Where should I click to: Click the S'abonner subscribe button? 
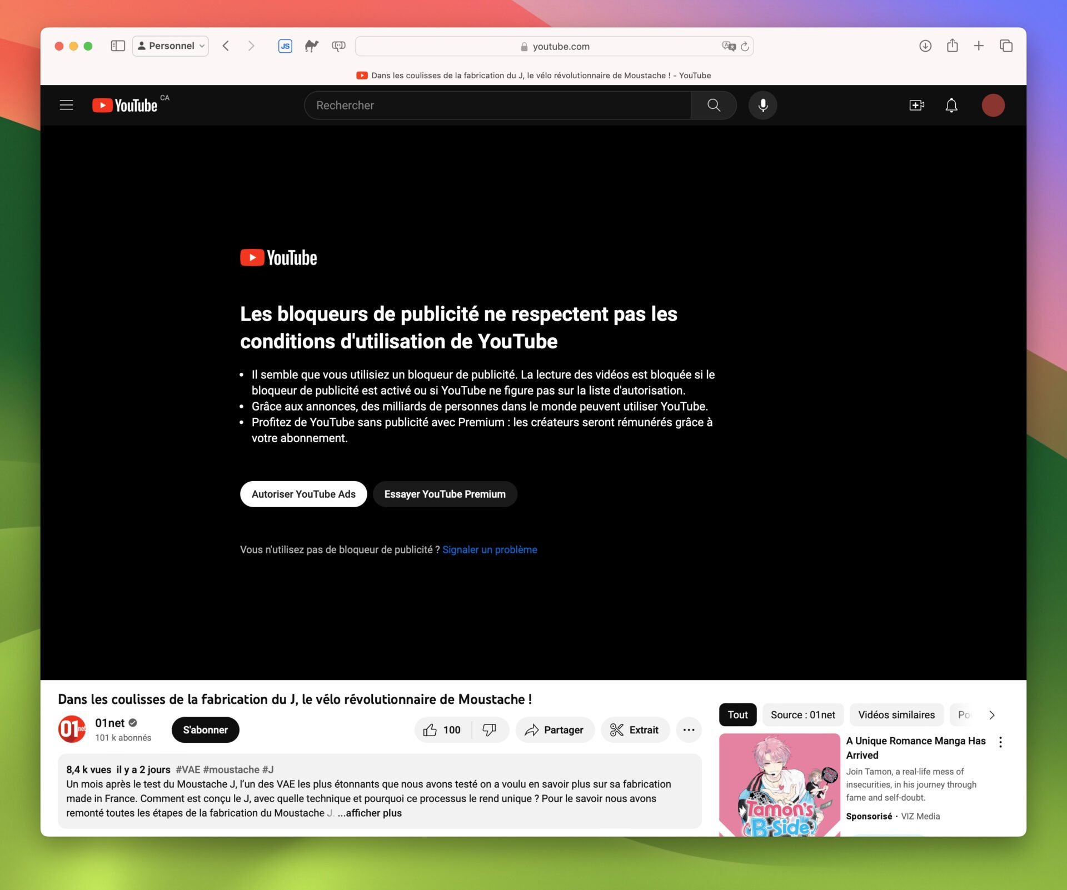point(206,729)
